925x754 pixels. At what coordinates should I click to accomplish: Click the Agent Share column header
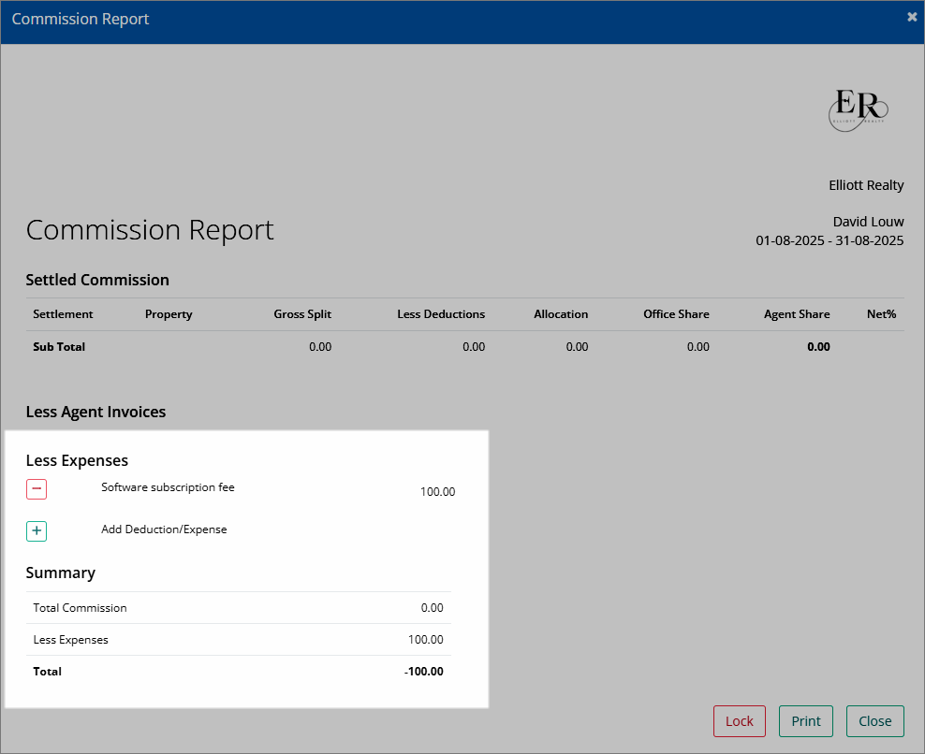[x=797, y=314]
